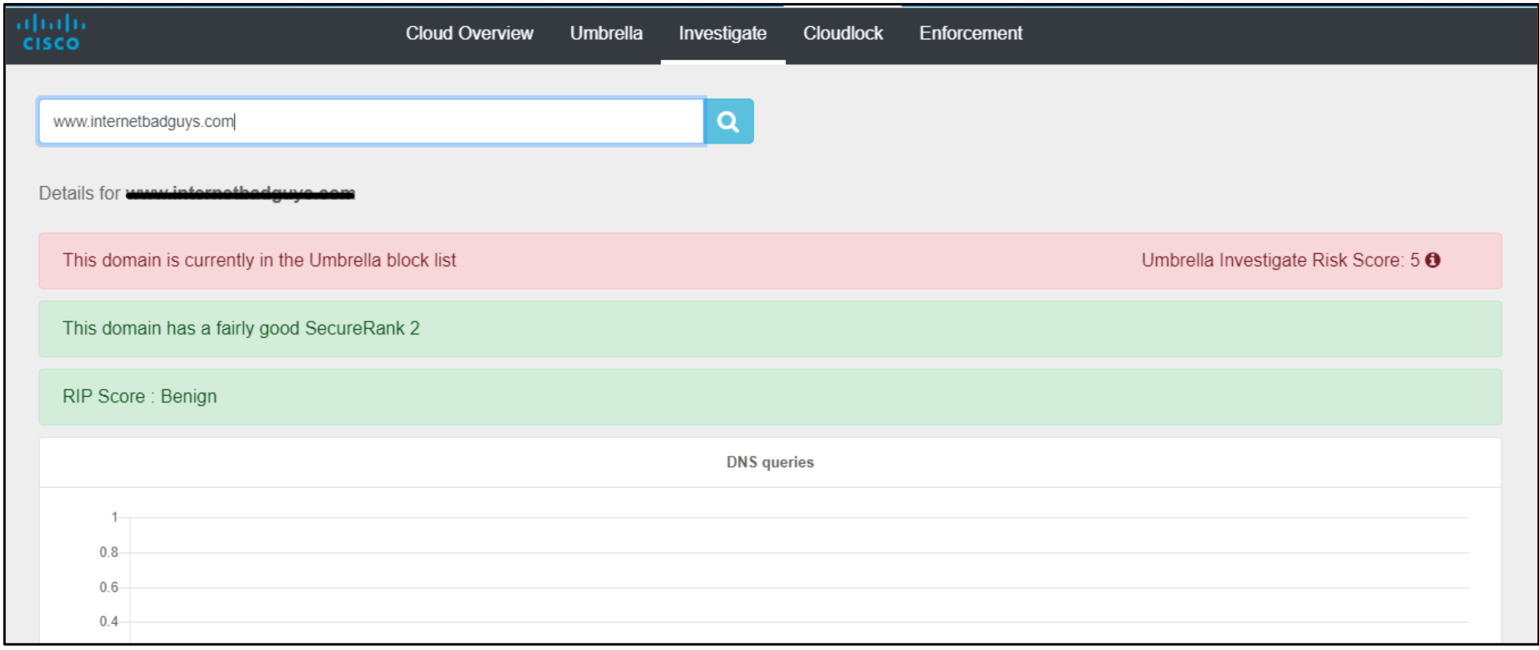Click the Details for heading text
The image size is (1539, 650).
pyautogui.click(x=80, y=193)
